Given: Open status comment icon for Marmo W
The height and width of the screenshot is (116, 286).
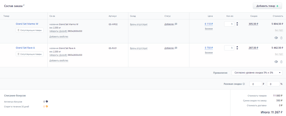Looking at the screenshot, I should coord(176,24).
